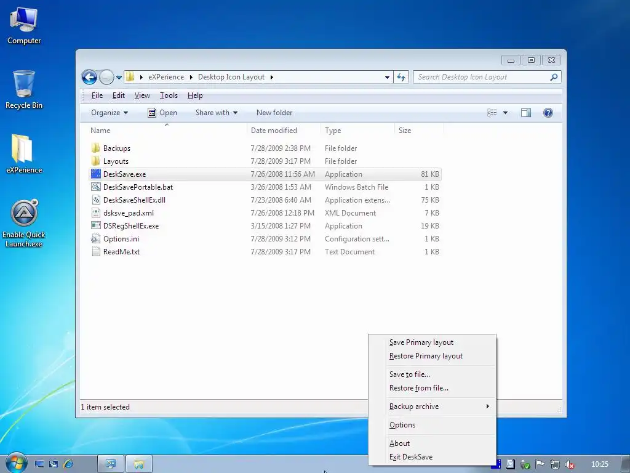Click the Refresh button beside address bar

click(401, 77)
